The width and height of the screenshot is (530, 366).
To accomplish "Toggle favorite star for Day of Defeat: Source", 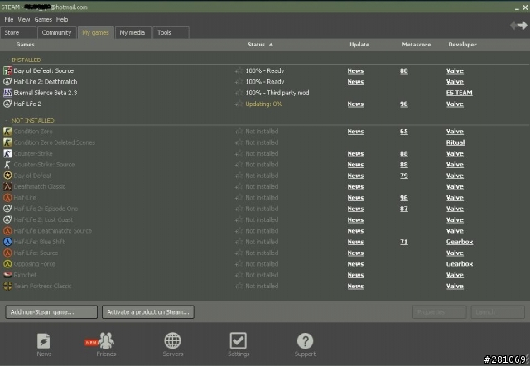I will (239, 70).
